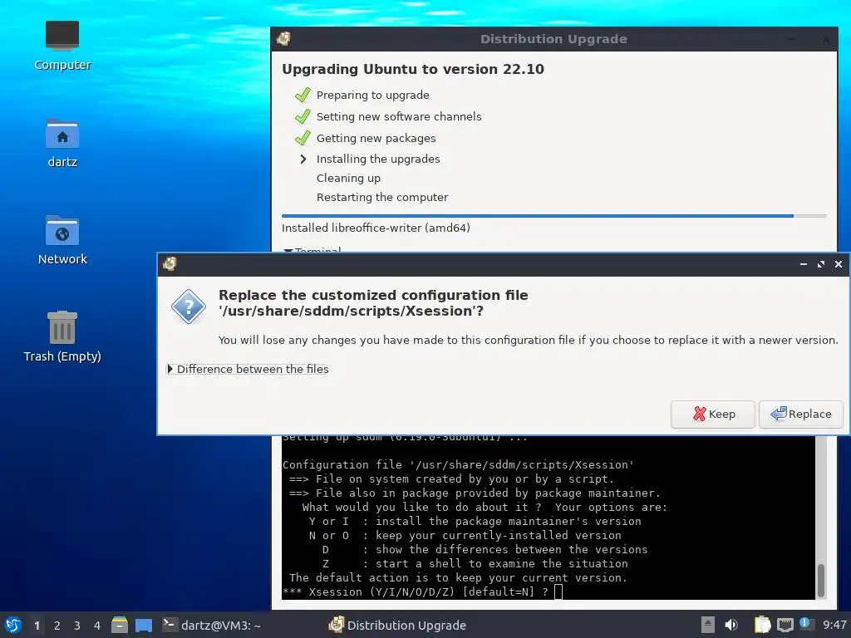851x638 pixels.
Task: Click the 'Upgrading Ubuntu to version 22.10' heading
Action: pyautogui.click(x=412, y=70)
